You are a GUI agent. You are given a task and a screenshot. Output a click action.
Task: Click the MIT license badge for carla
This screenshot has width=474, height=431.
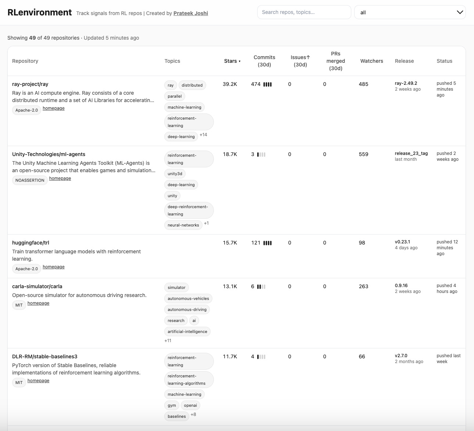point(19,305)
